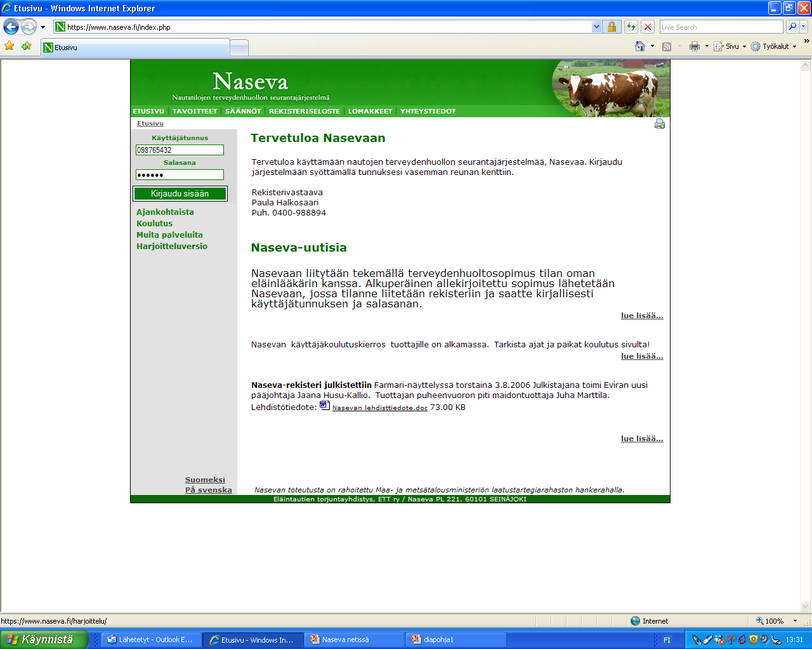Click the page printer icon
The height and width of the screenshot is (649, 812).
[660, 124]
